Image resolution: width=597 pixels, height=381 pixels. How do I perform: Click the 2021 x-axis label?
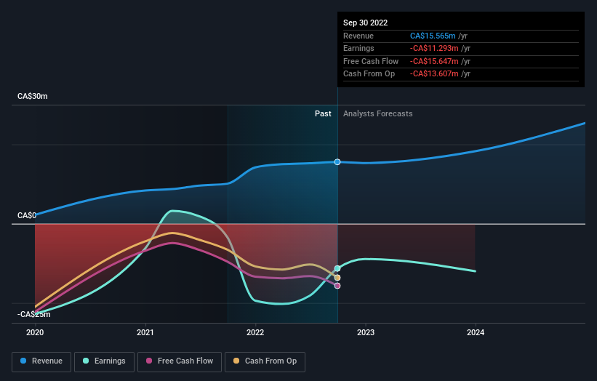tap(145, 333)
